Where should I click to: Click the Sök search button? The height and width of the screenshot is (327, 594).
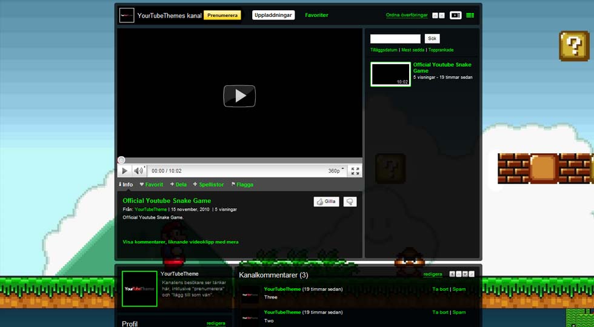[x=432, y=39]
